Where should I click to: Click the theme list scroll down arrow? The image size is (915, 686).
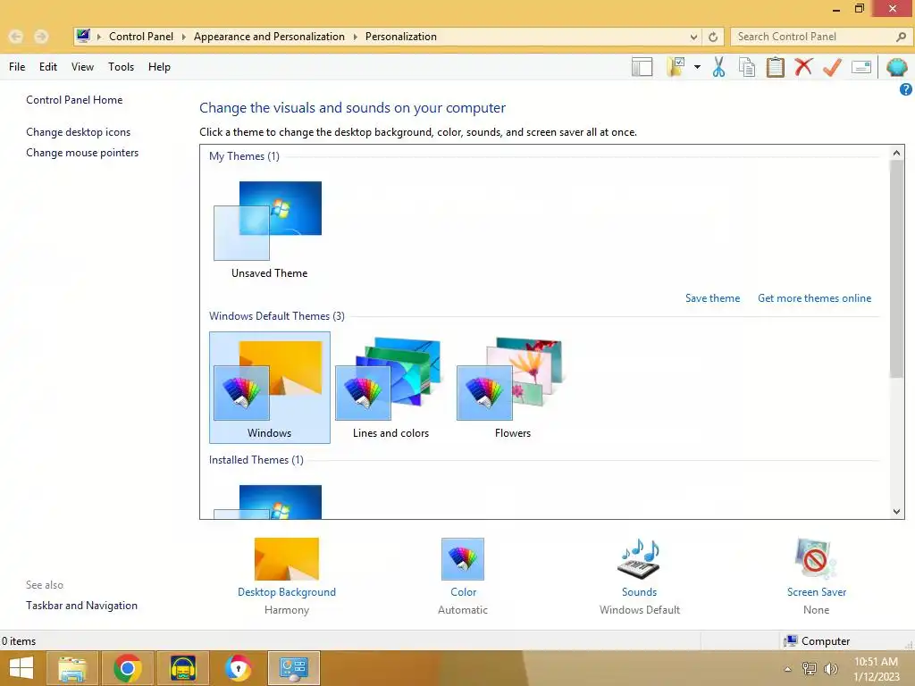pos(896,512)
